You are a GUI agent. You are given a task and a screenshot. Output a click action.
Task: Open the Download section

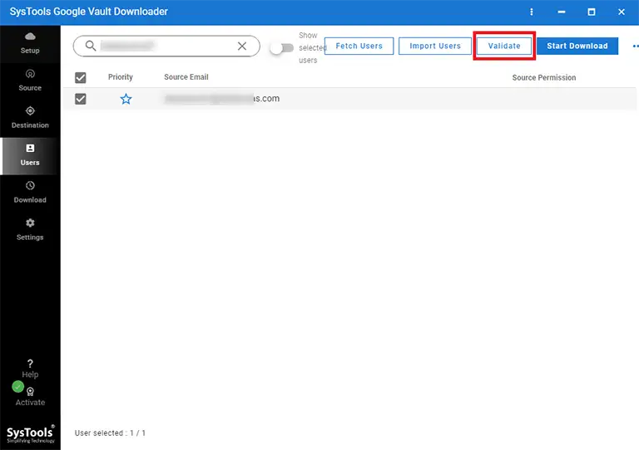pos(30,193)
